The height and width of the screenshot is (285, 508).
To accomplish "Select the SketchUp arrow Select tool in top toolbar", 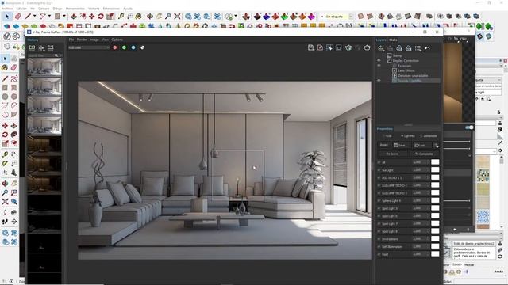I will (7, 16).
